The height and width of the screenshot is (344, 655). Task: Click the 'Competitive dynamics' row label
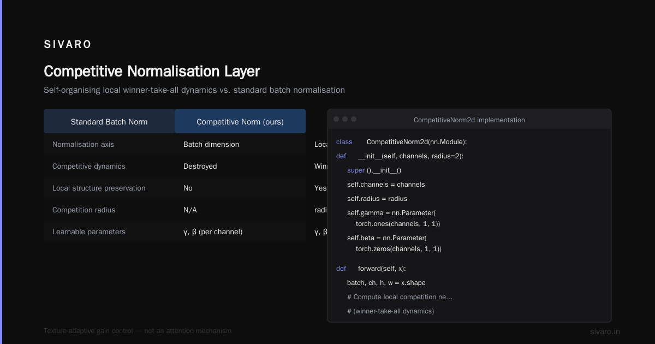[x=89, y=167]
